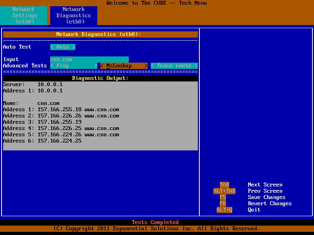Image resolution: width=314 pixels, height=235 pixels.
Task: Select the Address 1 line with 157.166.255.18
Action: point(61,109)
